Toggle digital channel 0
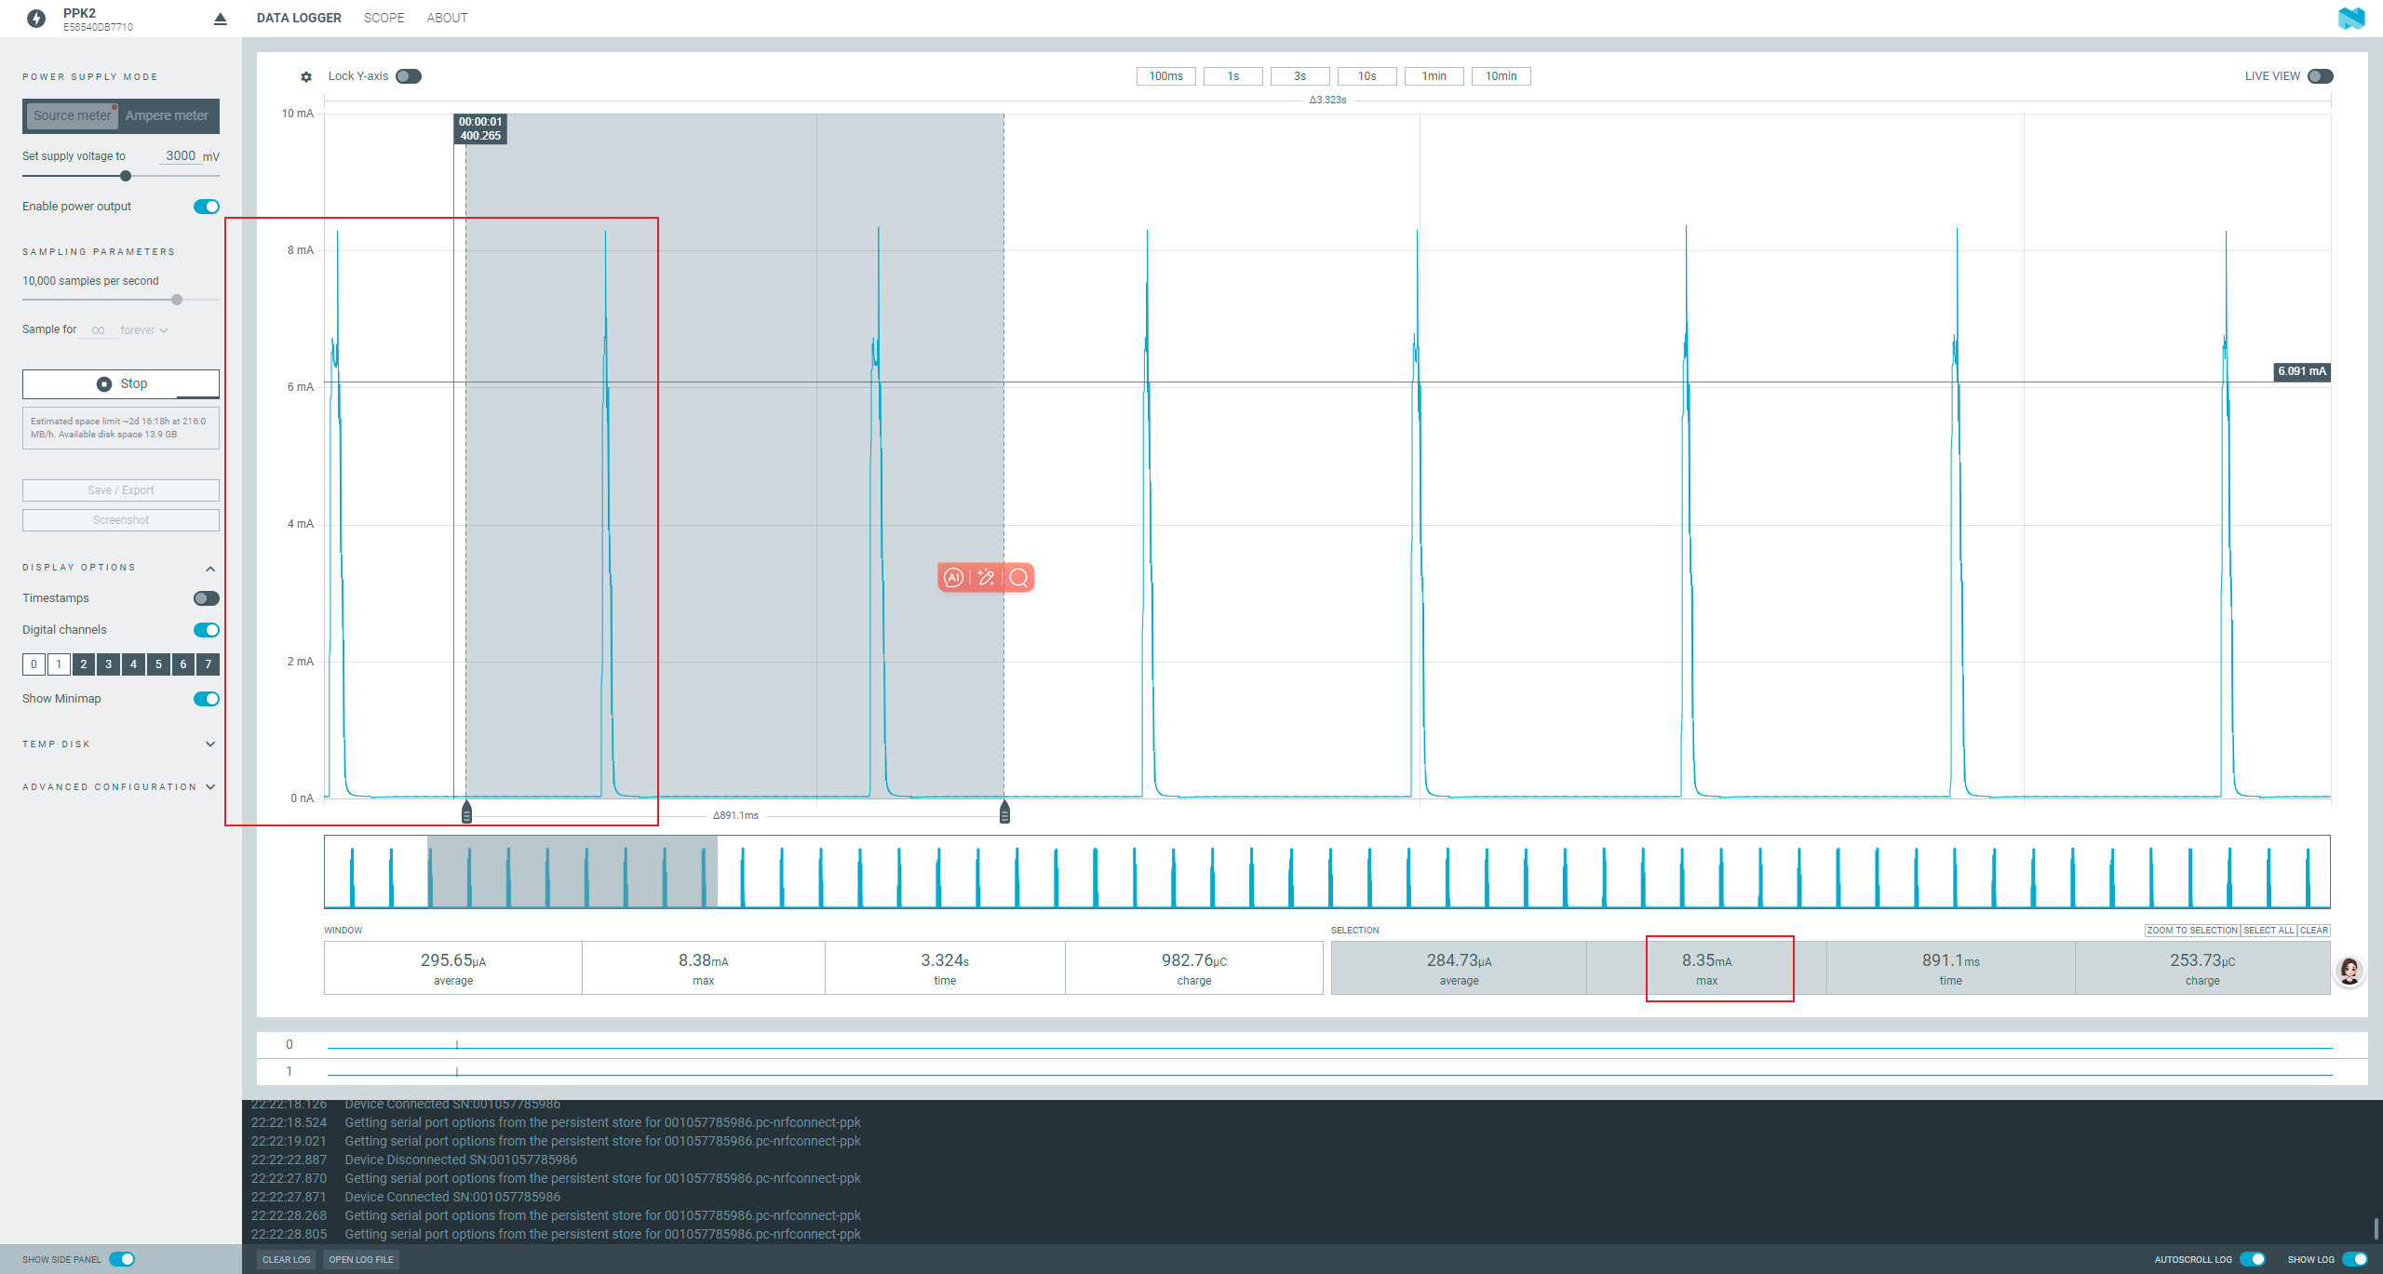This screenshot has height=1274, width=2383. (x=34, y=664)
